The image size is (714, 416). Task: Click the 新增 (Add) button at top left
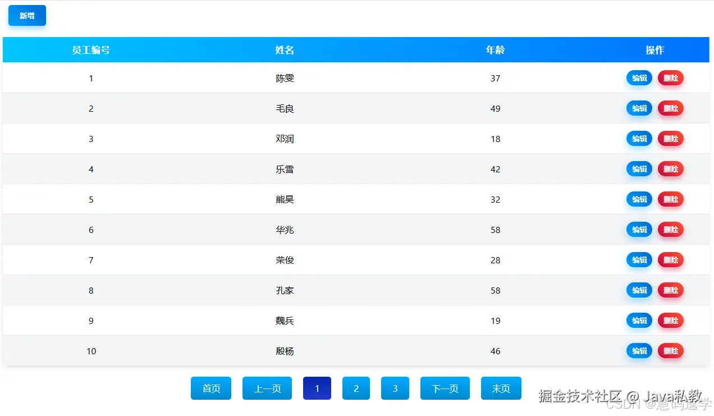pyautogui.click(x=26, y=15)
